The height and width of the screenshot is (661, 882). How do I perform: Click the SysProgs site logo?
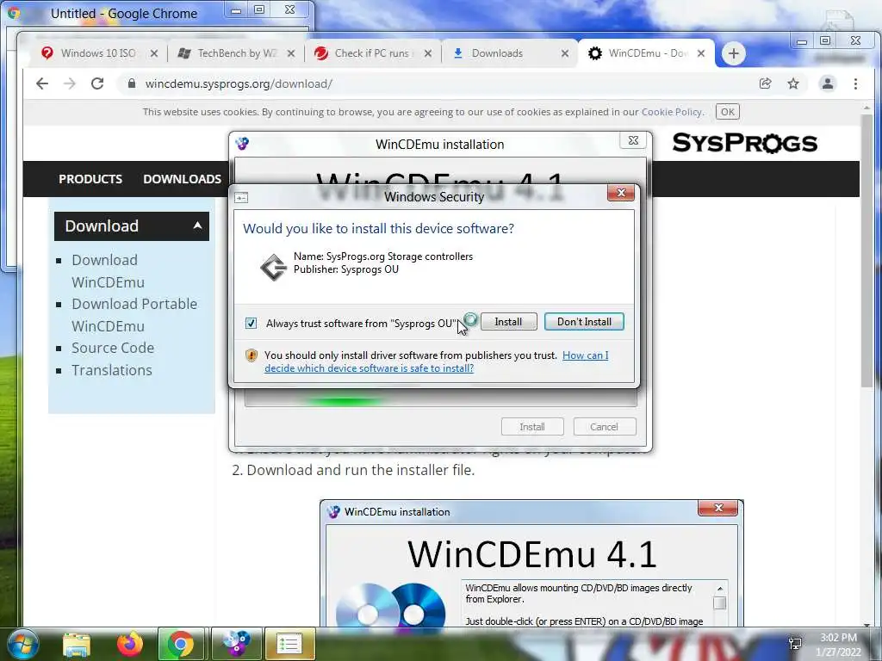click(745, 143)
